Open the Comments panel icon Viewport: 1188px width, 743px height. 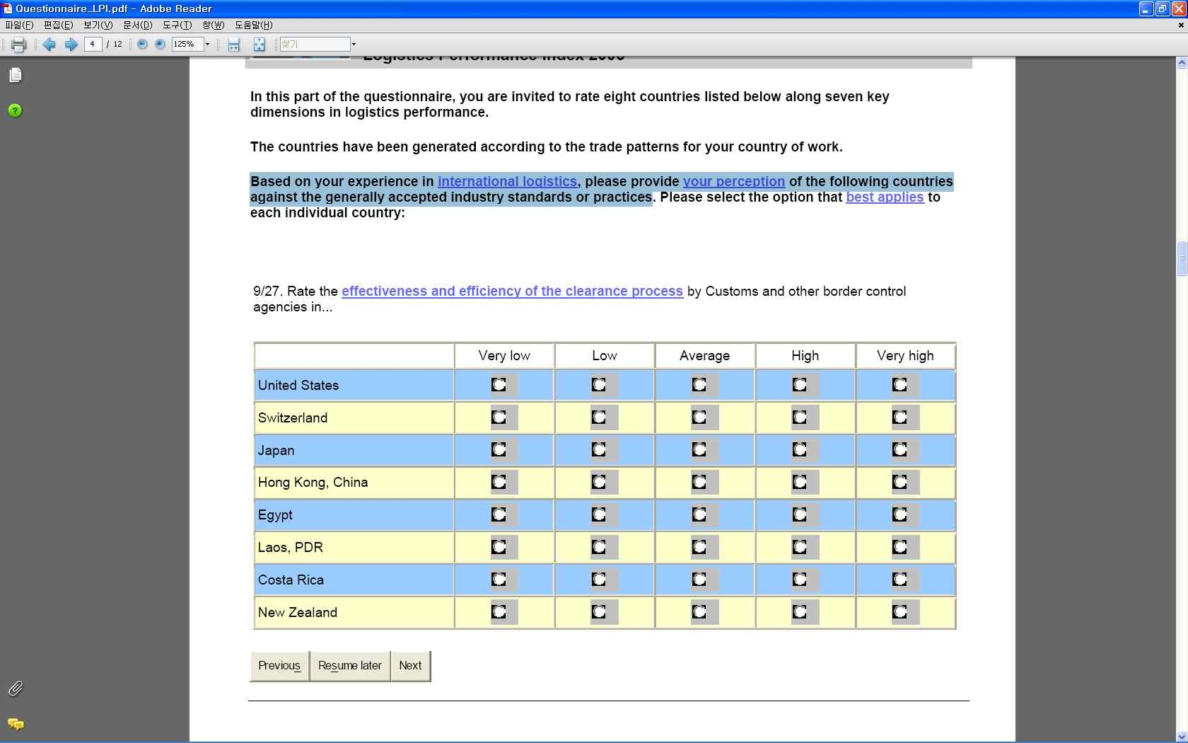point(16,724)
